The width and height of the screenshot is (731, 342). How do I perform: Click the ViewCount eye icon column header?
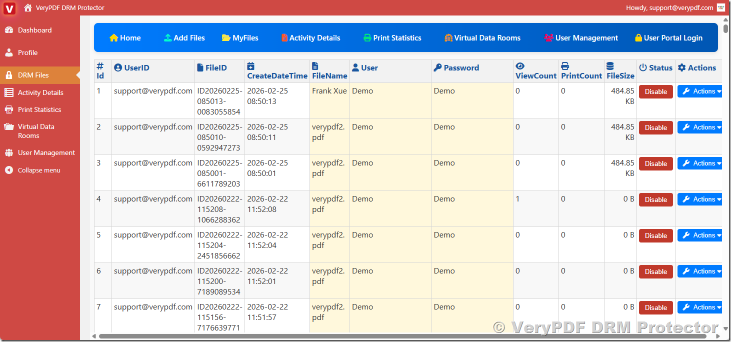pos(520,65)
